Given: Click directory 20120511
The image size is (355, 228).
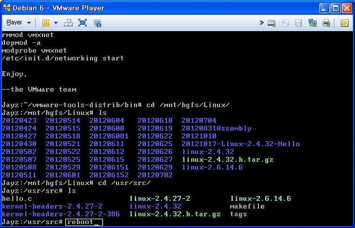Looking at the screenshot, I should [19, 175].
